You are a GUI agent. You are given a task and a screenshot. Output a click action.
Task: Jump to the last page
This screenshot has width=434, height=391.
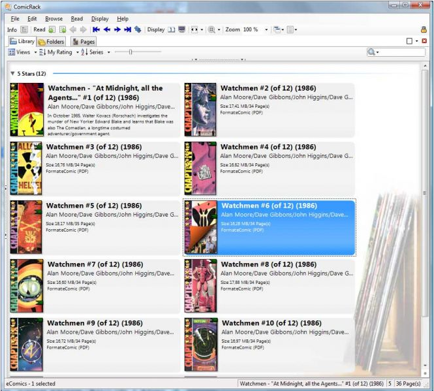[128, 29]
